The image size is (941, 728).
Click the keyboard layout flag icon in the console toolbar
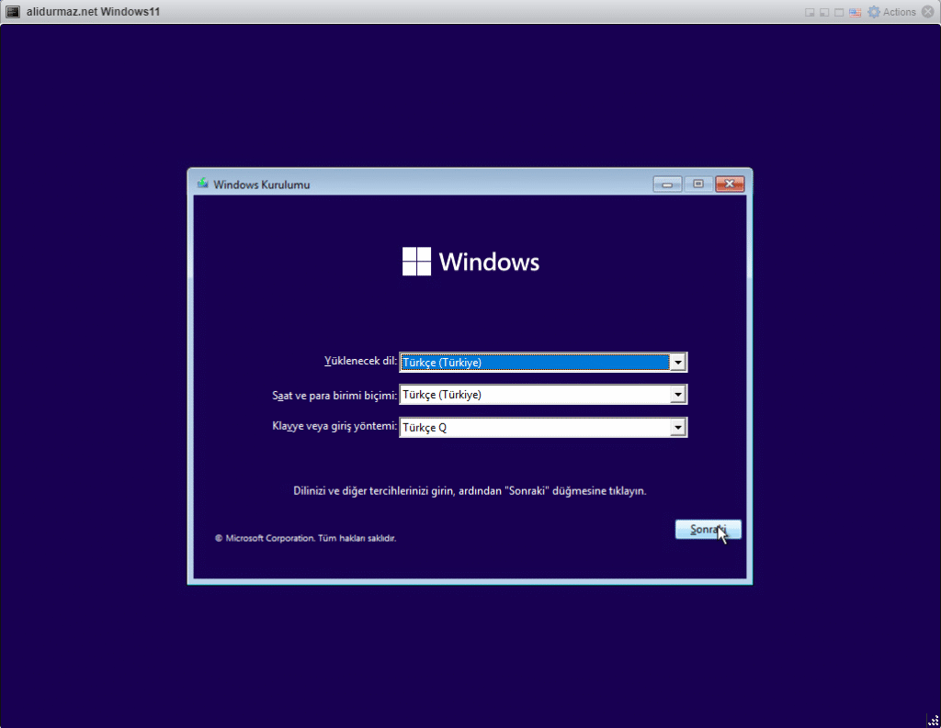[x=855, y=12]
